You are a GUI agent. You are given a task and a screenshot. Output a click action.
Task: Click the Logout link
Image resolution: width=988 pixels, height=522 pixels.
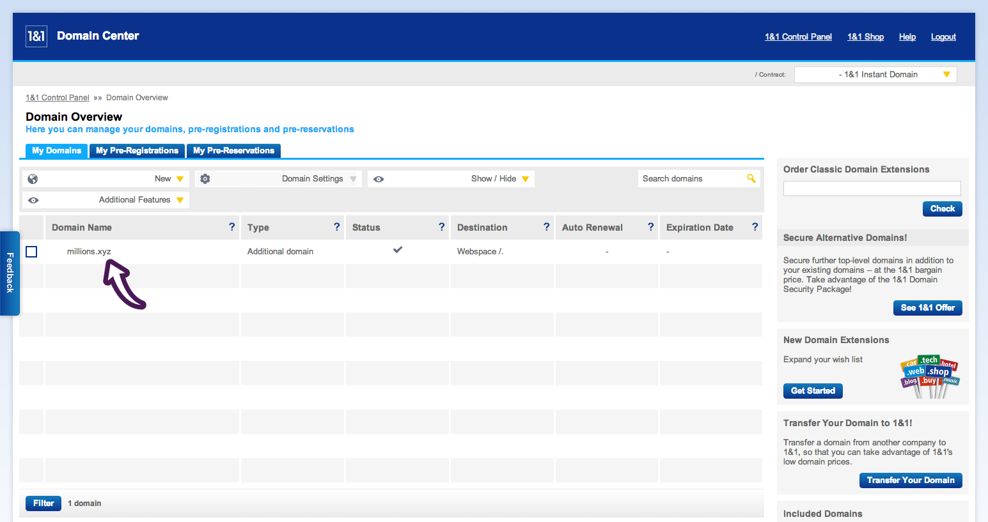943,37
